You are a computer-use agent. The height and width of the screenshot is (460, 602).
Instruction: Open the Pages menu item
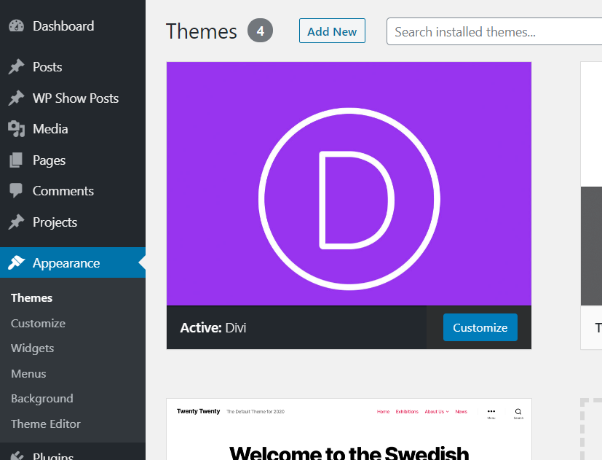pos(73,160)
